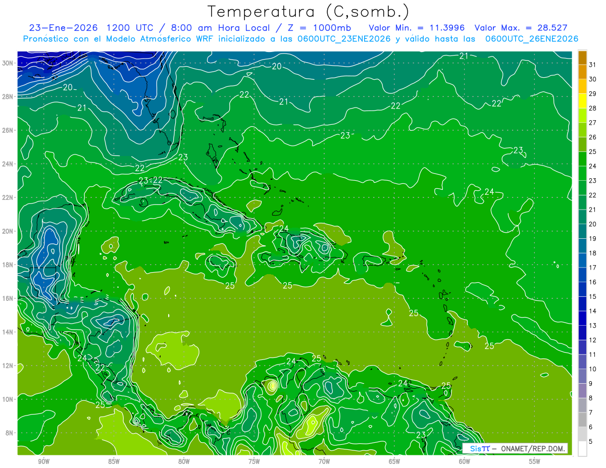The width and height of the screenshot is (606, 468).
Task: Select the date text '23-Ene-2026'
Action: [65, 28]
